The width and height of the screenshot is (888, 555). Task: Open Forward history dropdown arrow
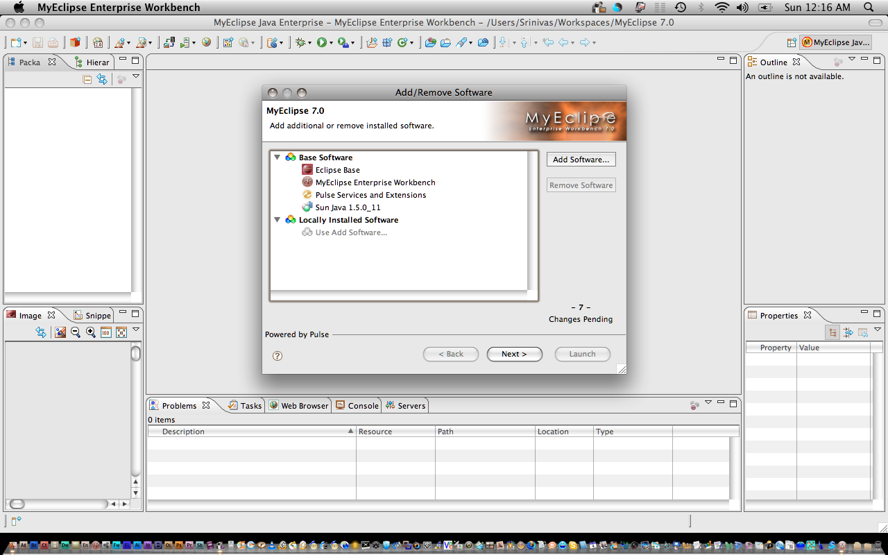point(595,43)
